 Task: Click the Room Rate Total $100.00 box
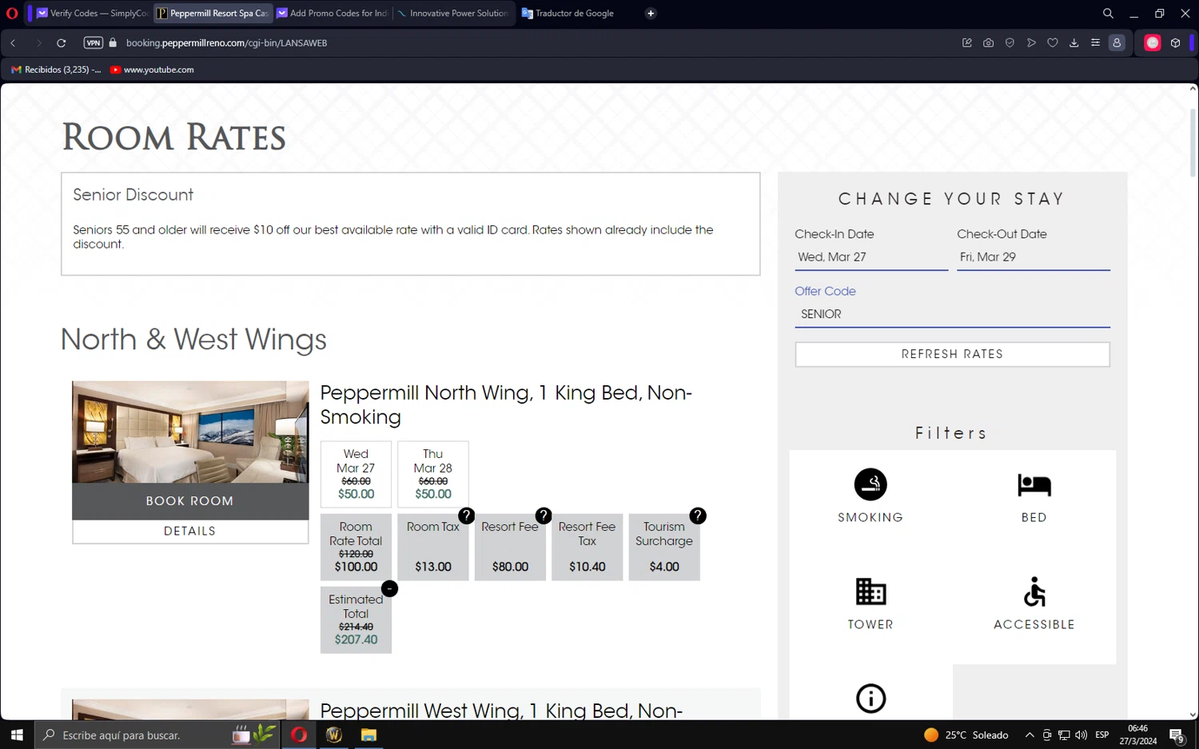pos(356,547)
